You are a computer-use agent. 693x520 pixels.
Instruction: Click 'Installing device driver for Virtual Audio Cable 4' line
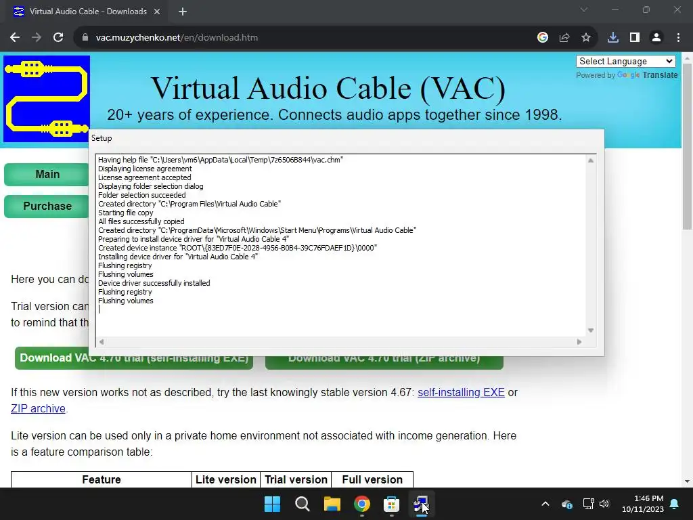[178, 257]
